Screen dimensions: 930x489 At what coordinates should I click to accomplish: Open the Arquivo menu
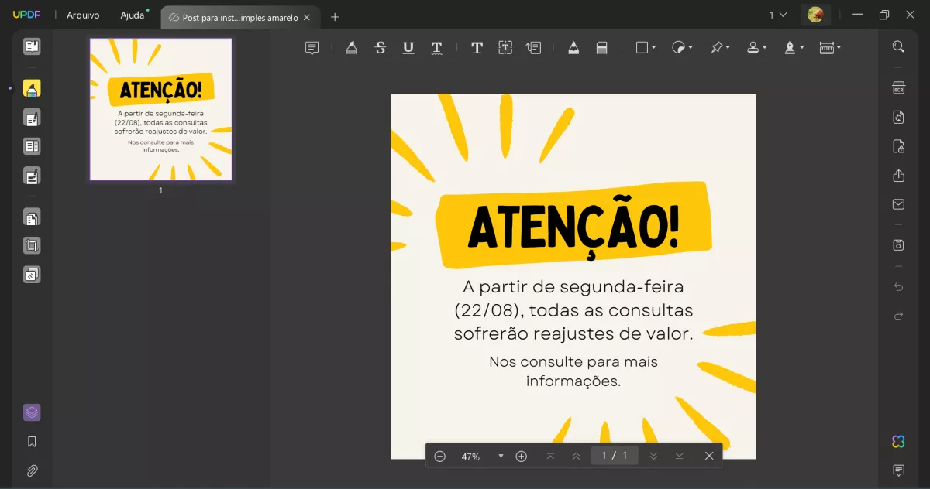(x=82, y=15)
